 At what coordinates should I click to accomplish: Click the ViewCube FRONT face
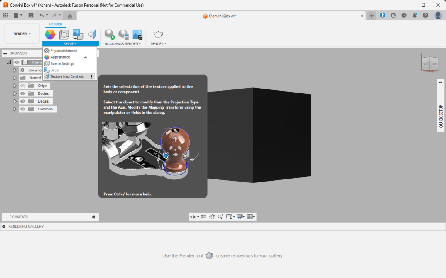click(x=426, y=63)
